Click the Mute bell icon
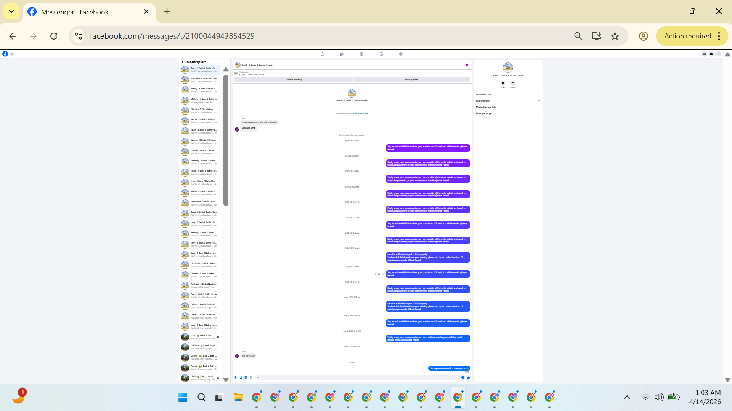Screen dimensions: 732x411 502,83
